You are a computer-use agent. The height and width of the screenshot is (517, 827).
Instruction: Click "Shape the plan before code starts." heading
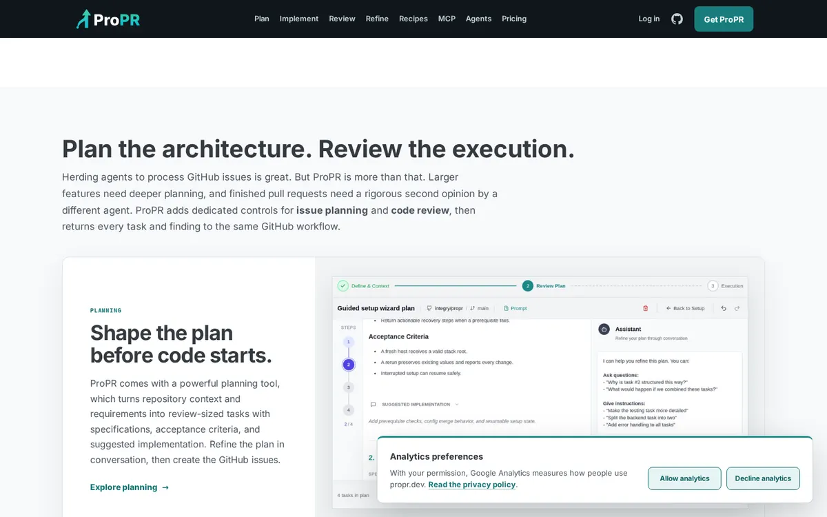181,344
